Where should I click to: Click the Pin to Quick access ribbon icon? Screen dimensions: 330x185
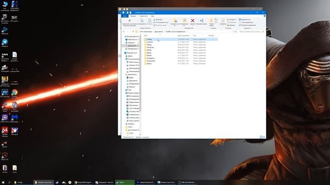[x=129, y=21]
